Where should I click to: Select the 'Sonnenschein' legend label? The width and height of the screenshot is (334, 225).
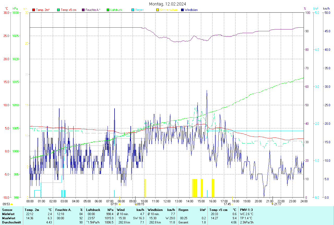(169, 10)
